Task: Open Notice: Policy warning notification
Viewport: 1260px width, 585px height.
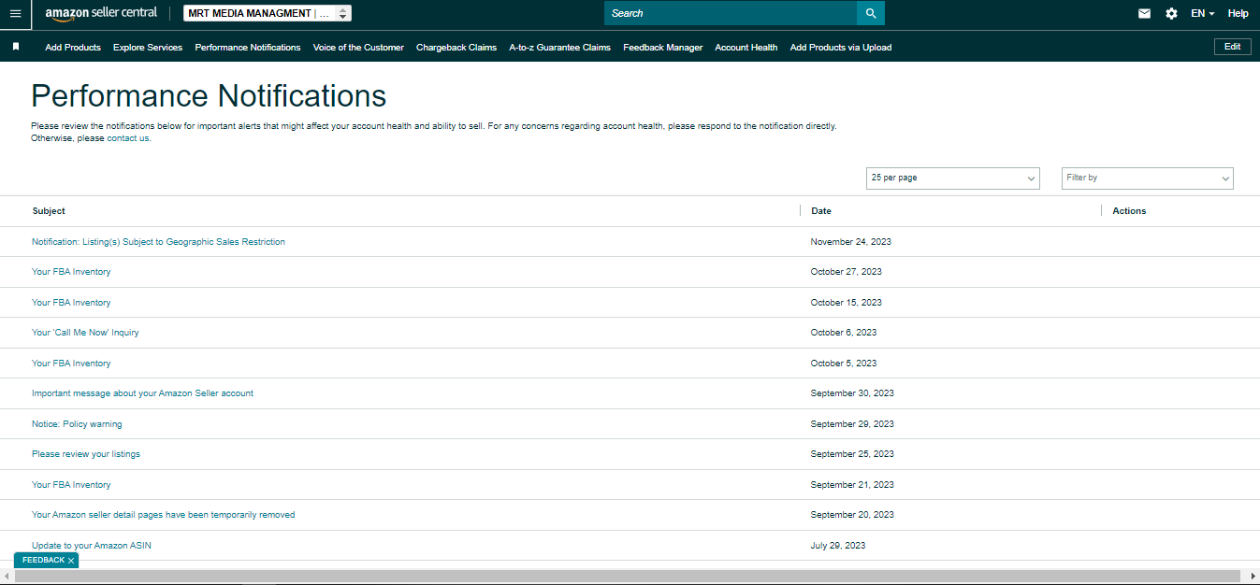Action: (77, 424)
